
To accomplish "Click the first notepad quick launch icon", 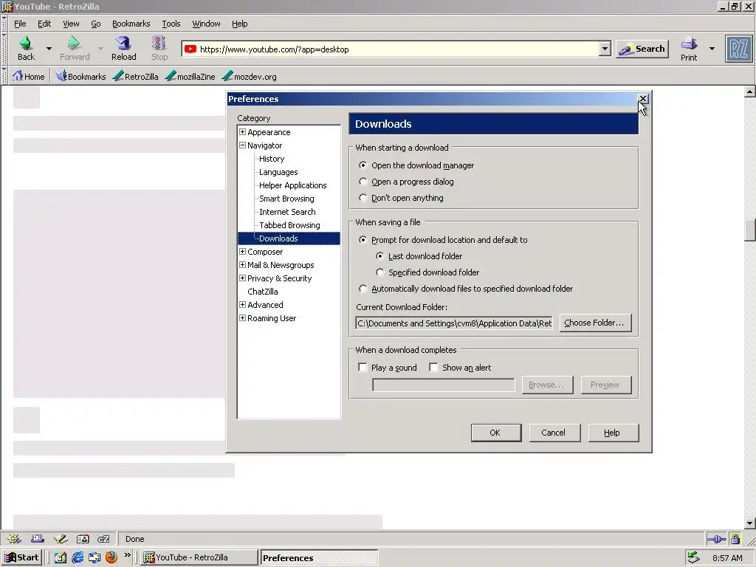I will [x=61, y=557].
